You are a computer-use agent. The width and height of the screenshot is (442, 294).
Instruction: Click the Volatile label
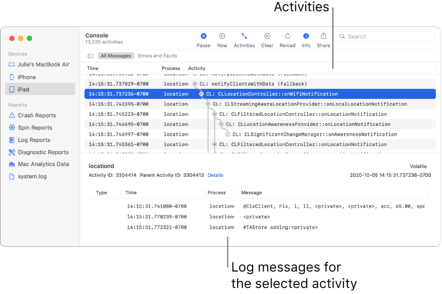(418, 166)
